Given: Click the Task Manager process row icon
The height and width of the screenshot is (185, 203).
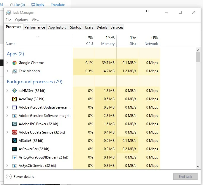Looking at the screenshot, I should [15, 71].
